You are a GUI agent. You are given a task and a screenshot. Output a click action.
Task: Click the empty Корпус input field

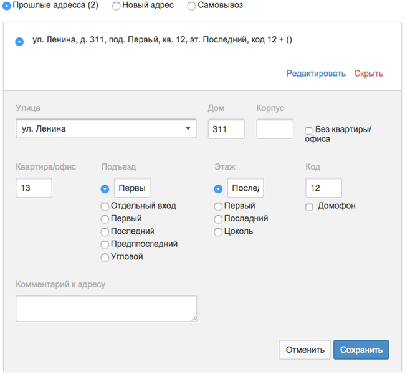275,128
